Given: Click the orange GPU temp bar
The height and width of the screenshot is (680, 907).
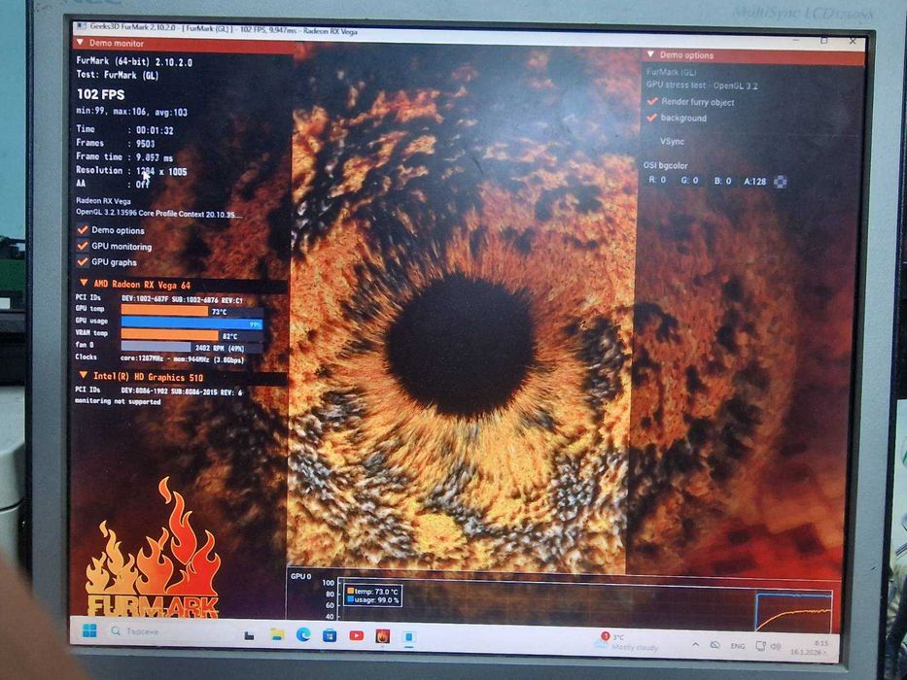Looking at the screenshot, I should coord(165,311).
